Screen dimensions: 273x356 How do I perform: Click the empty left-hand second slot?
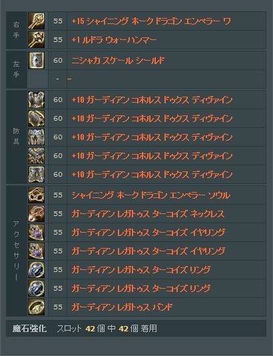tap(146, 79)
